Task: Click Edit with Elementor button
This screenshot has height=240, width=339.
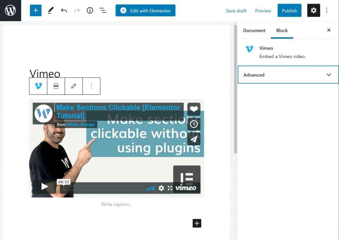Action: pyautogui.click(x=145, y=11)
